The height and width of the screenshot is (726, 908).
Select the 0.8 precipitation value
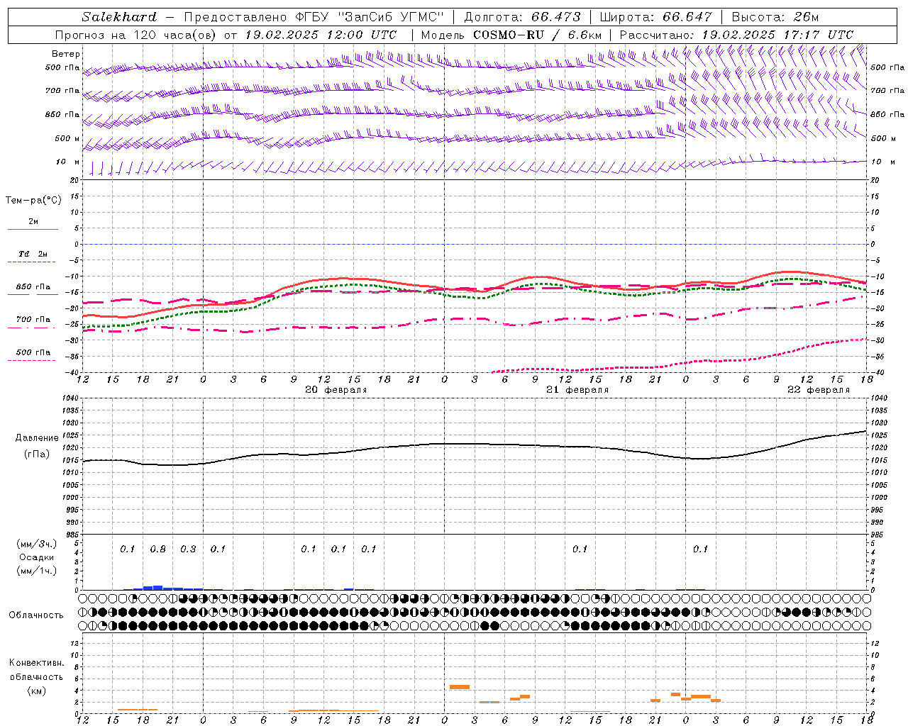click(x=157, y=549)
